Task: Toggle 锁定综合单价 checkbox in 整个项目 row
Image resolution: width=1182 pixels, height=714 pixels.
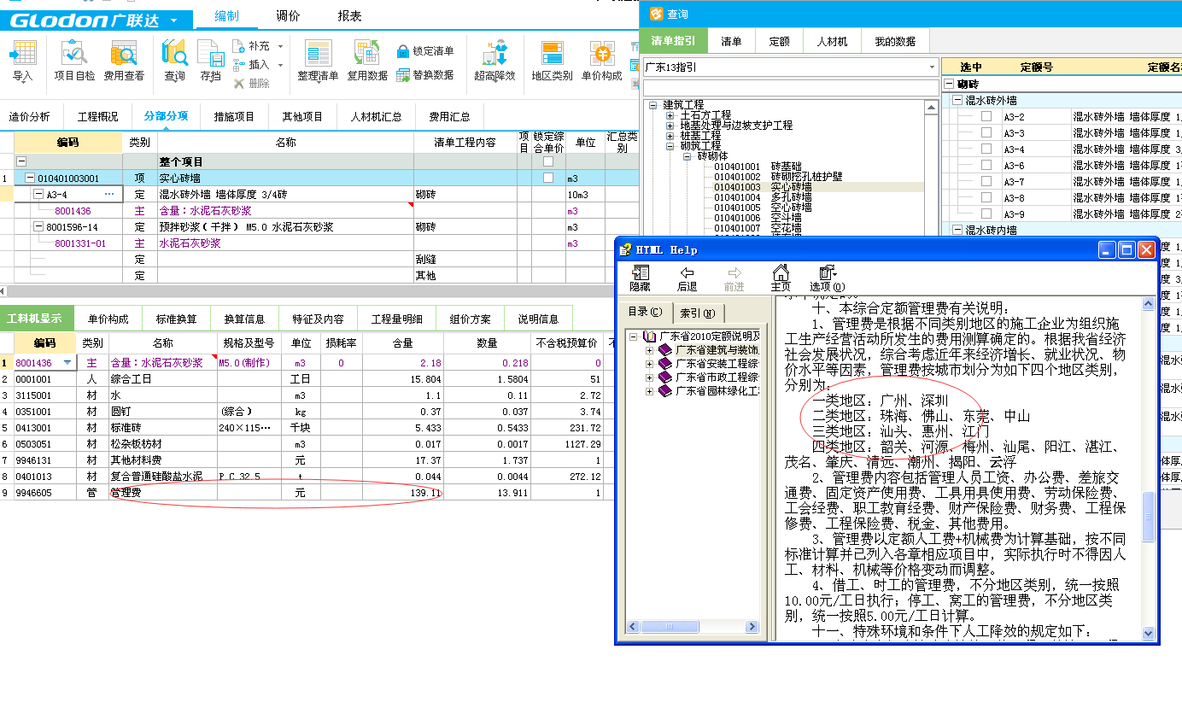Action: click(548, 161)
